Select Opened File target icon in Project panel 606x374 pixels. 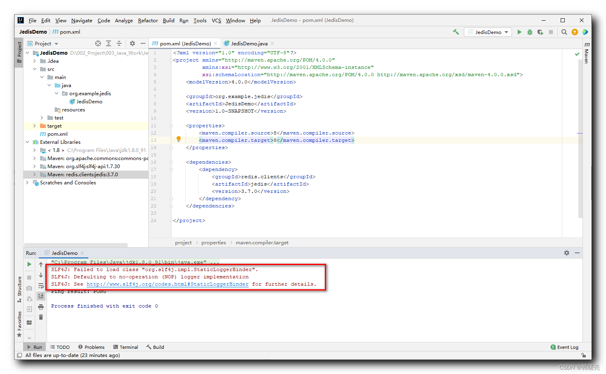click(98, 43)
